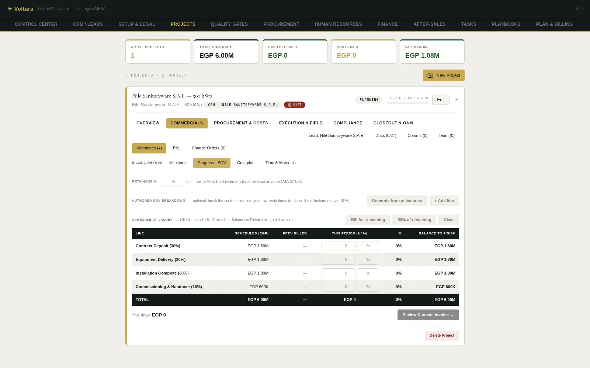Click Contract Deposit percent input

point(368,246)
